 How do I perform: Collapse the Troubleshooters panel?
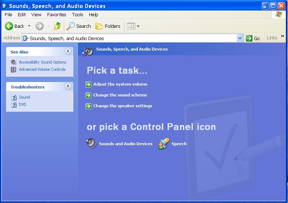click(x=68, y=87)
